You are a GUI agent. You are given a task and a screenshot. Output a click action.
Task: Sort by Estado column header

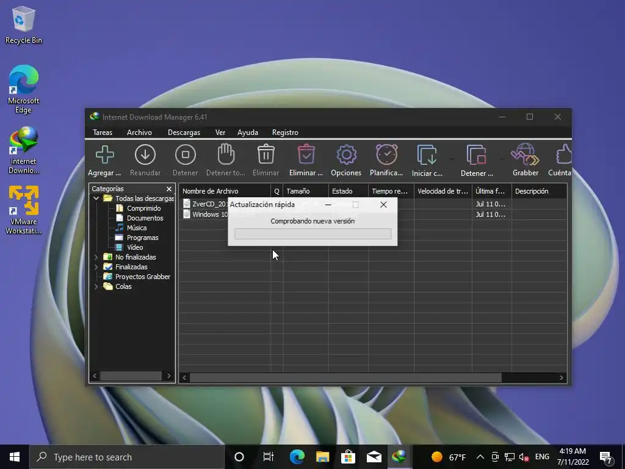(349, 191)
